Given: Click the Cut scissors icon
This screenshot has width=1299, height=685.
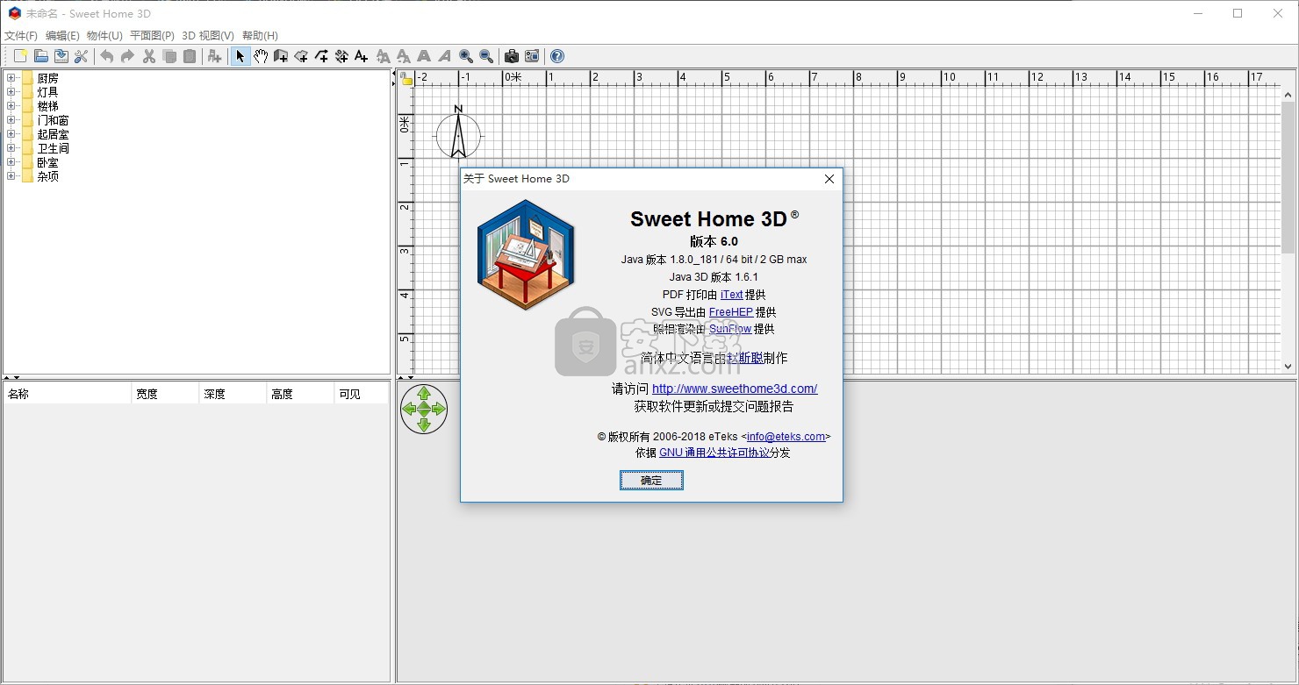Looking at the screenshot, I should [149, 56].
